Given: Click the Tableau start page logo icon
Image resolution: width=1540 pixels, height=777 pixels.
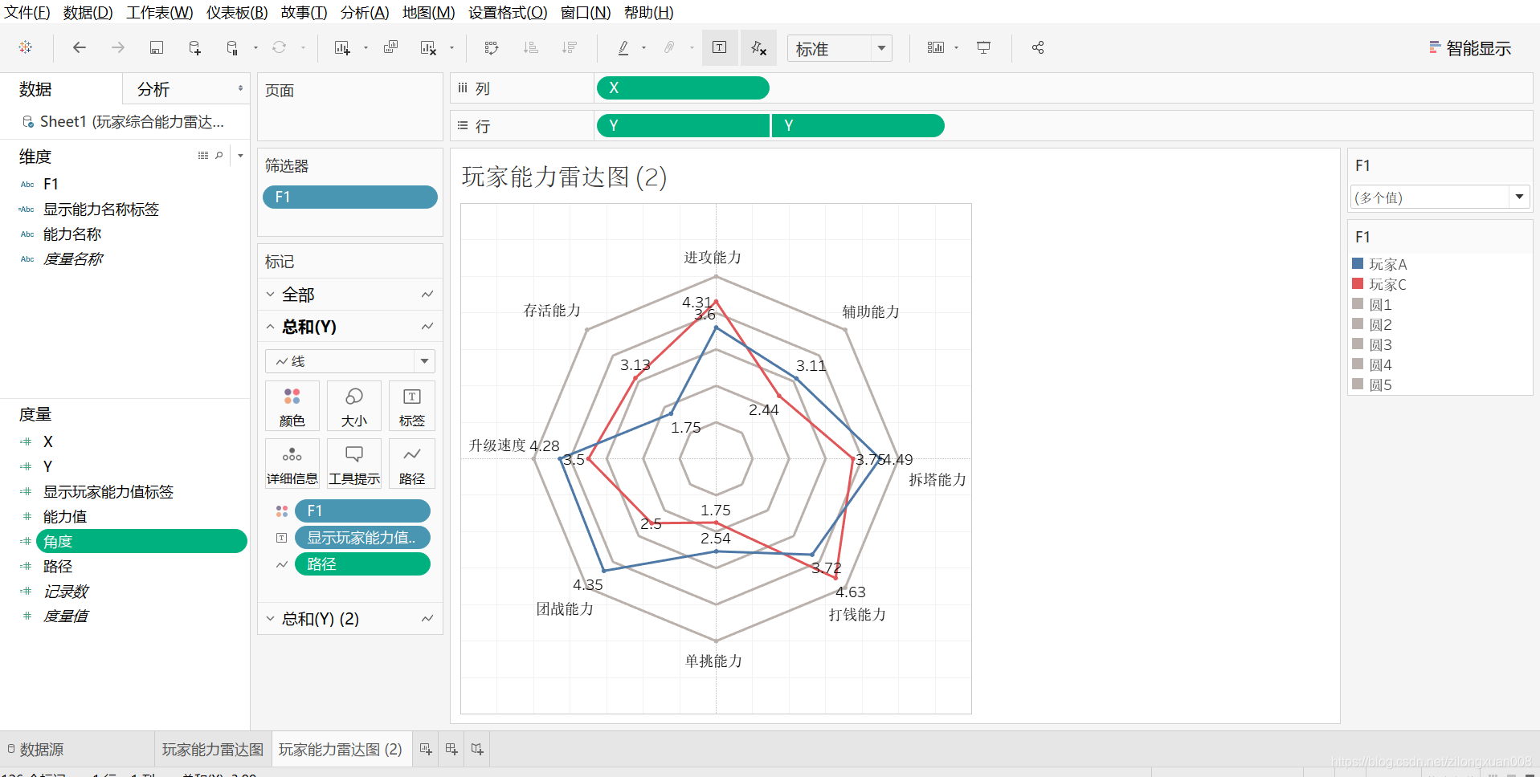Looking at the screenshot, I should [x=26, y=47].
